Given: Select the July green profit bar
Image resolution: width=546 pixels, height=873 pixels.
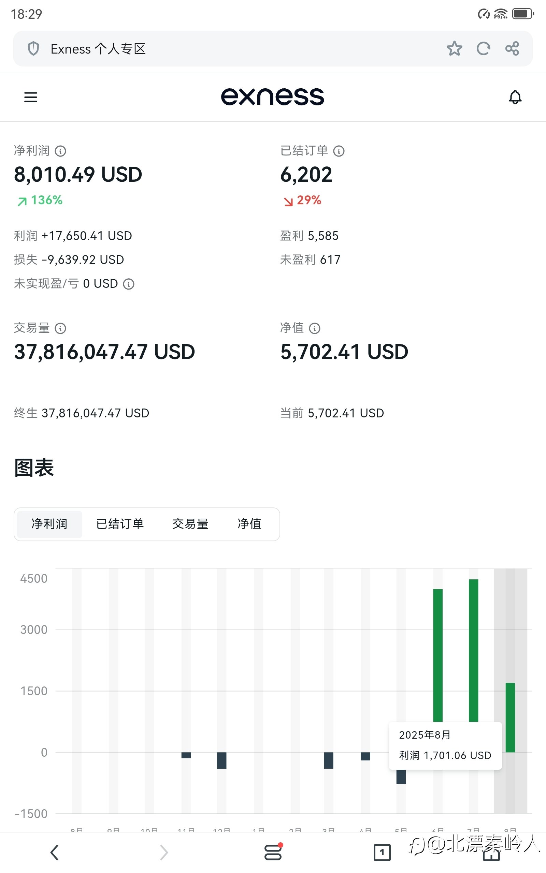Looking at the screenshot, I should pyautogui.click(x=473, y=650).
